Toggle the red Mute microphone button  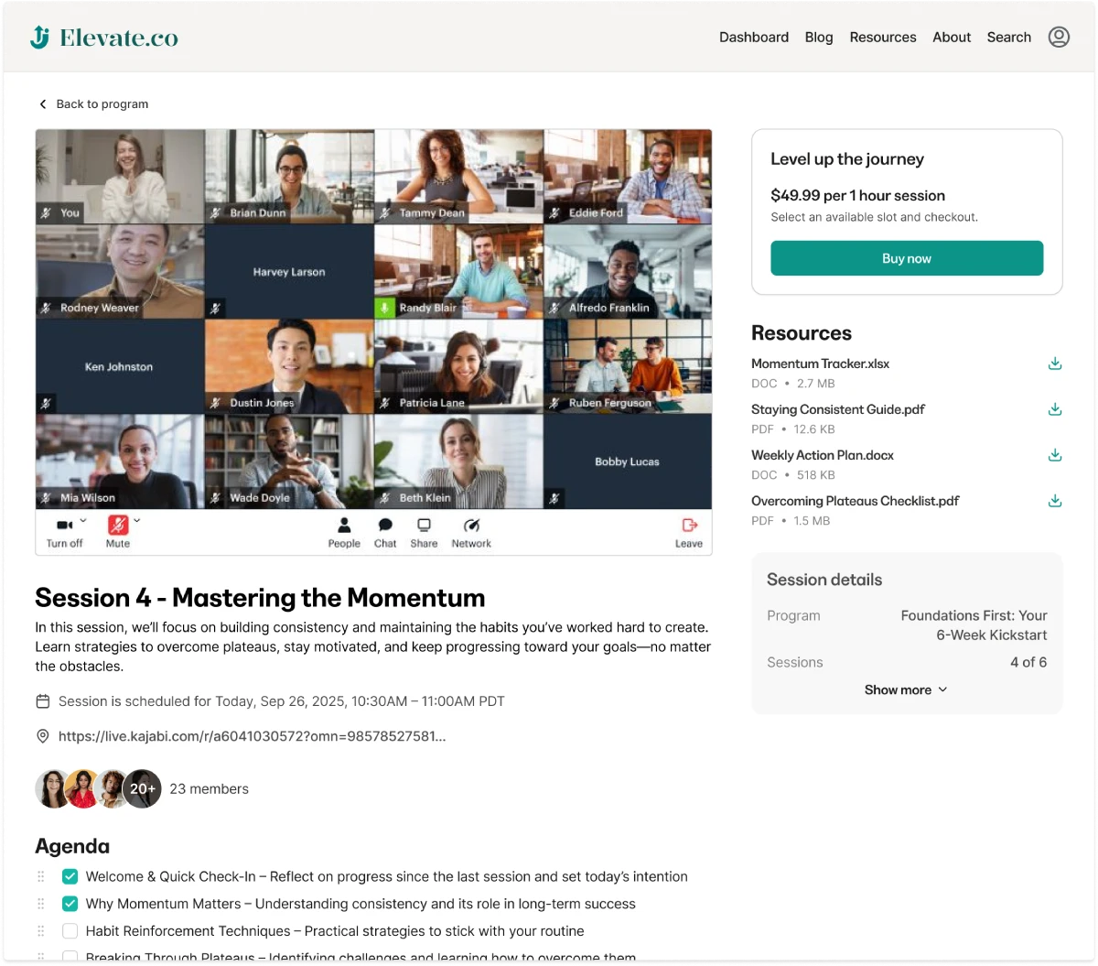(118, 525)
